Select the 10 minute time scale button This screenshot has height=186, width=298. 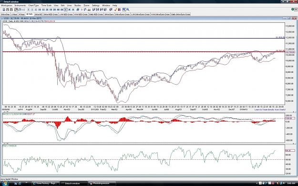click(40, 10)
